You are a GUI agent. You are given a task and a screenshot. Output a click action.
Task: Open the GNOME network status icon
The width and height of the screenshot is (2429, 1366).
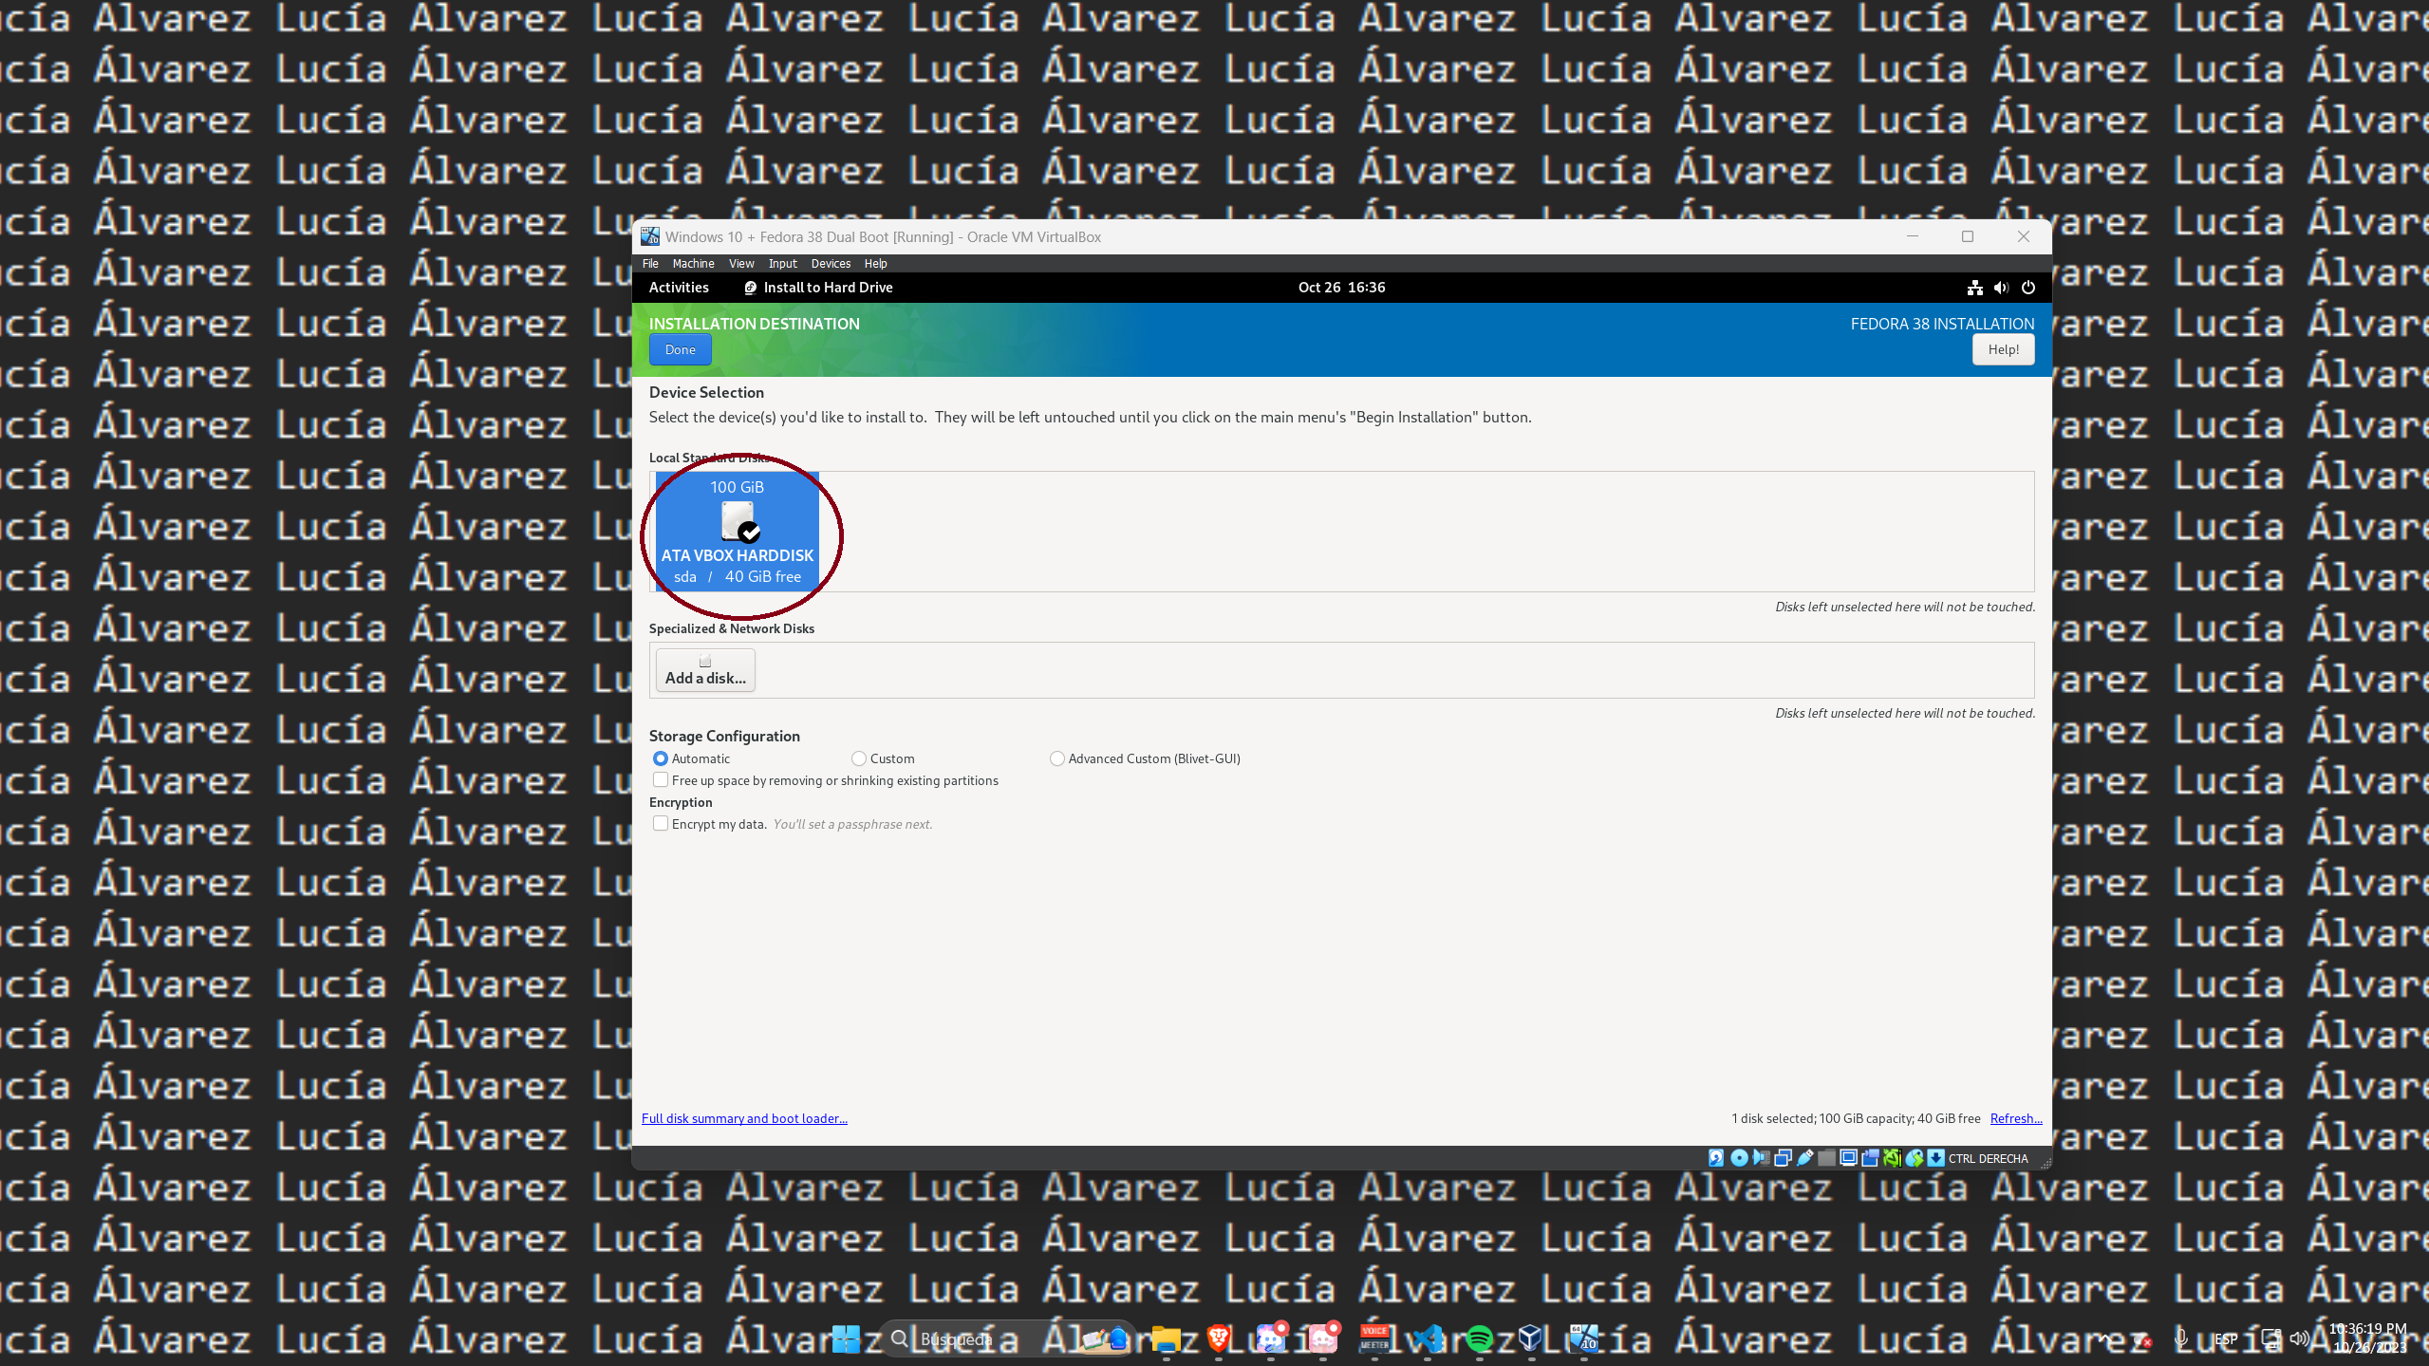[1974, 288]
